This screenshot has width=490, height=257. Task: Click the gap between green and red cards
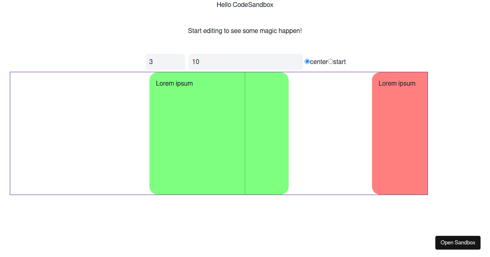point(330,133)
